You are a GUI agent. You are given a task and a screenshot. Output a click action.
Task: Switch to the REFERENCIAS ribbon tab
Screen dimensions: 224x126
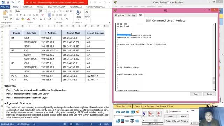(x=76, y=7)
